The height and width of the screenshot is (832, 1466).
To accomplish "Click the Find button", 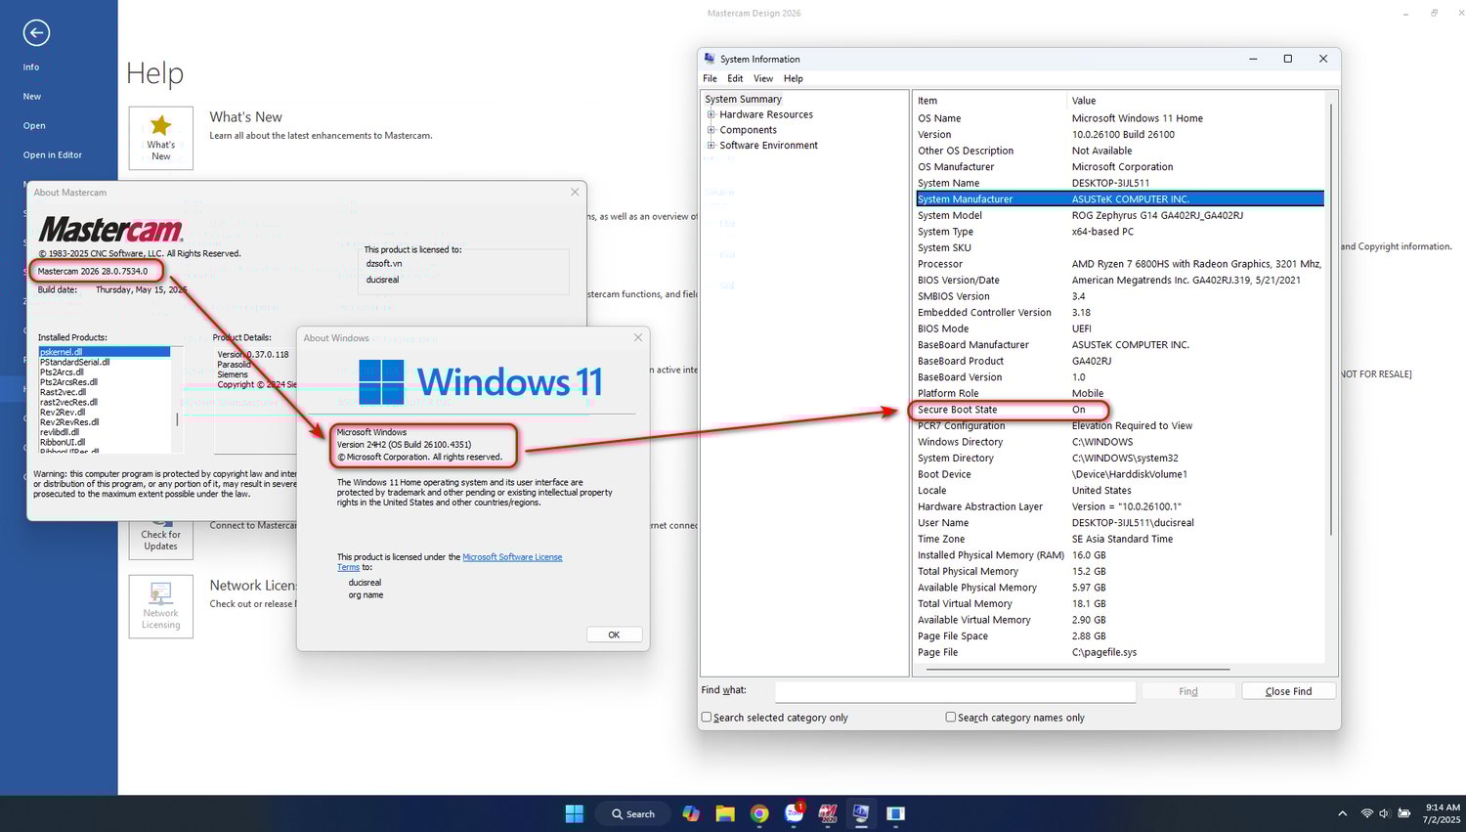I will pyautogui.click(x=1188, y=691).
